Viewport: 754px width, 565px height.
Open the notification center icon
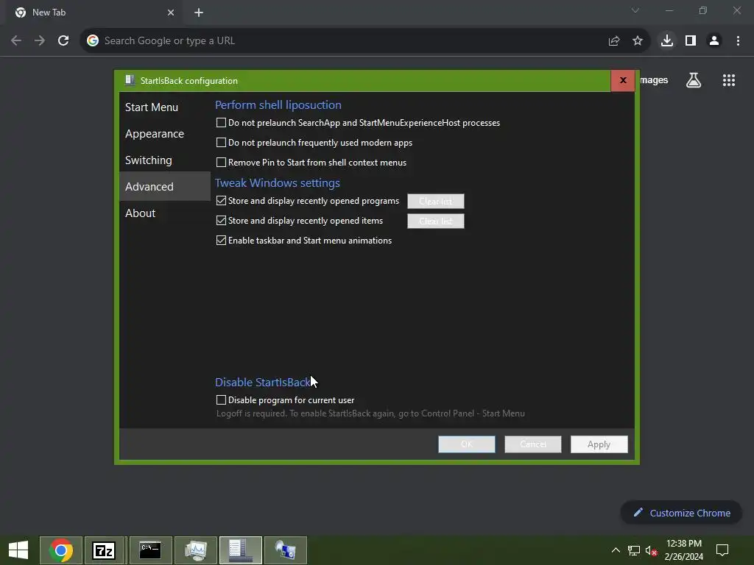pyautogui.click(x=722, y=550)
